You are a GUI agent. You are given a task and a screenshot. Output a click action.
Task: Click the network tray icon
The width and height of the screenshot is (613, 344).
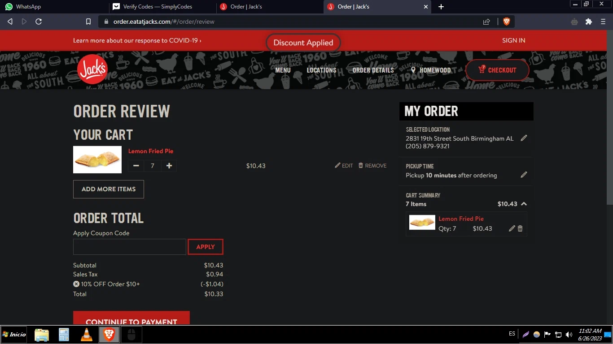558,335
